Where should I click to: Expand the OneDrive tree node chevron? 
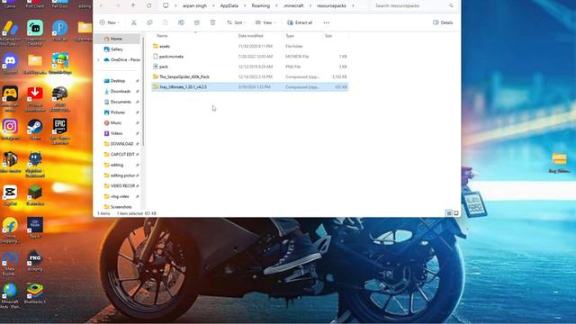coord(98,60)
